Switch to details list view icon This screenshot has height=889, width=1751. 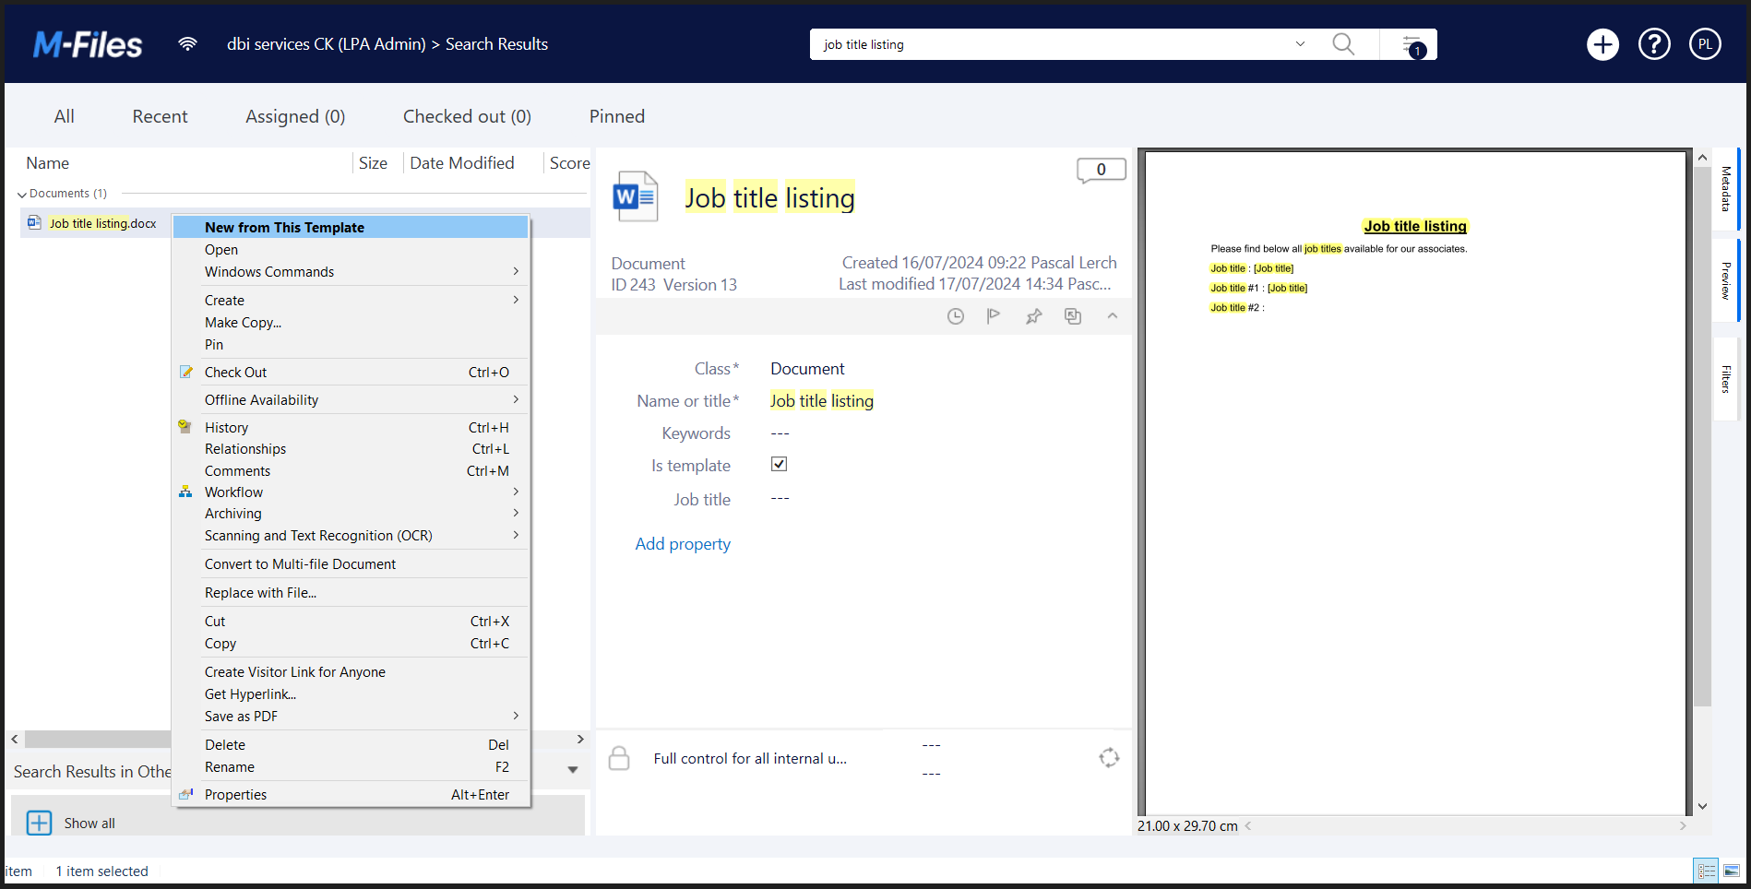tap(1706, 871)
